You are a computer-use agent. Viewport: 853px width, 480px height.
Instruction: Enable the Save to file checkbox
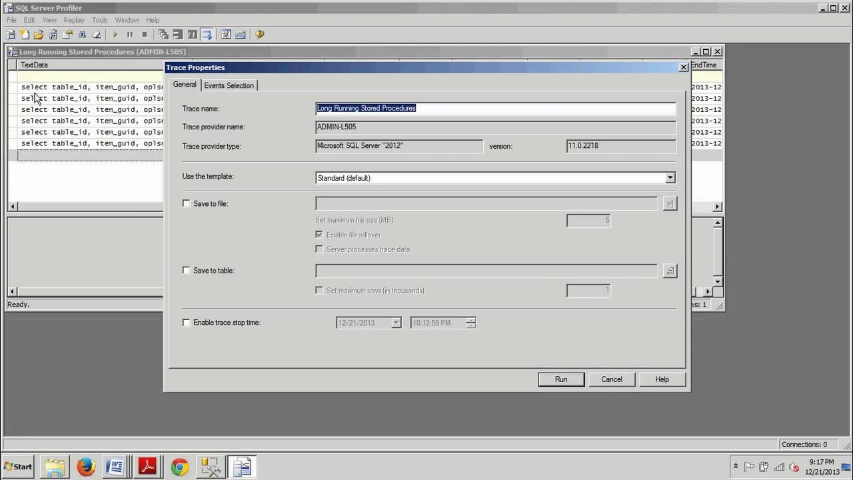tap(187, 203)
